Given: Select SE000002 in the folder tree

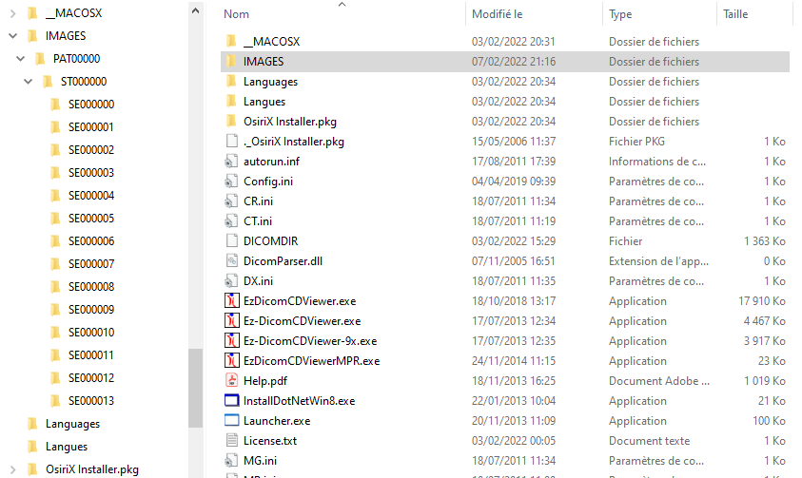Looking at the screenshot, I should pos(91,149).
